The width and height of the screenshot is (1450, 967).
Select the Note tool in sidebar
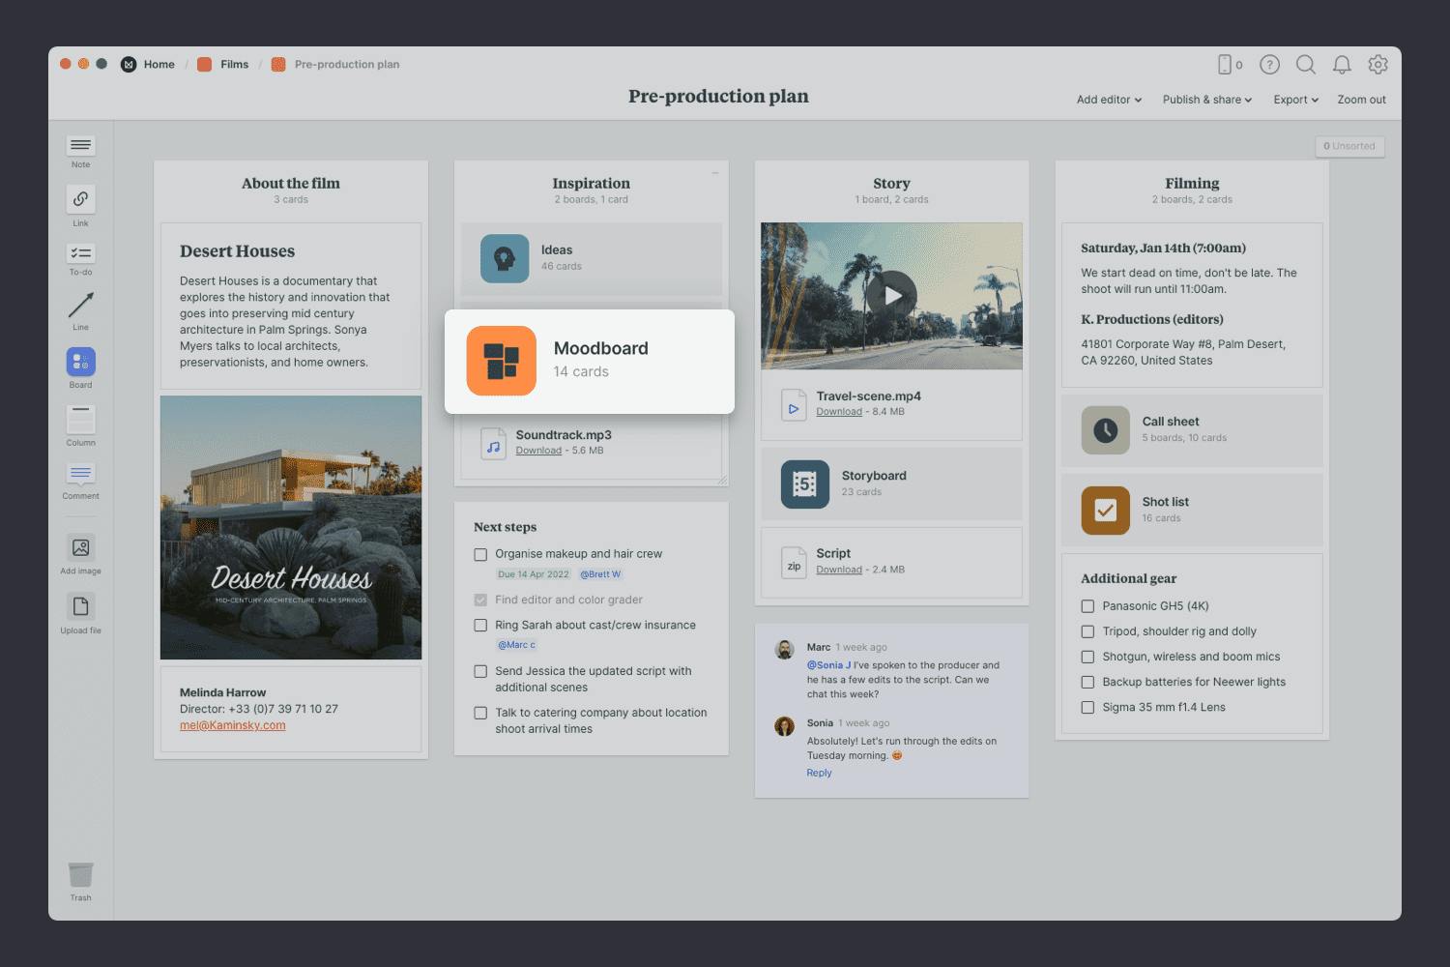point(81,146)
